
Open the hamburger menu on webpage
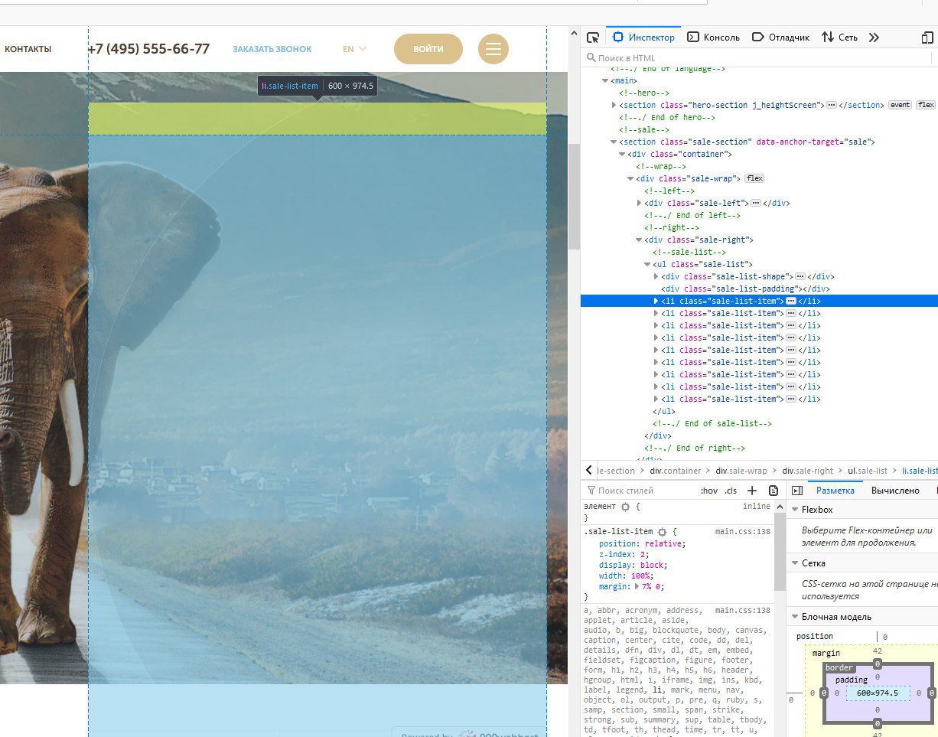[493, 49]
